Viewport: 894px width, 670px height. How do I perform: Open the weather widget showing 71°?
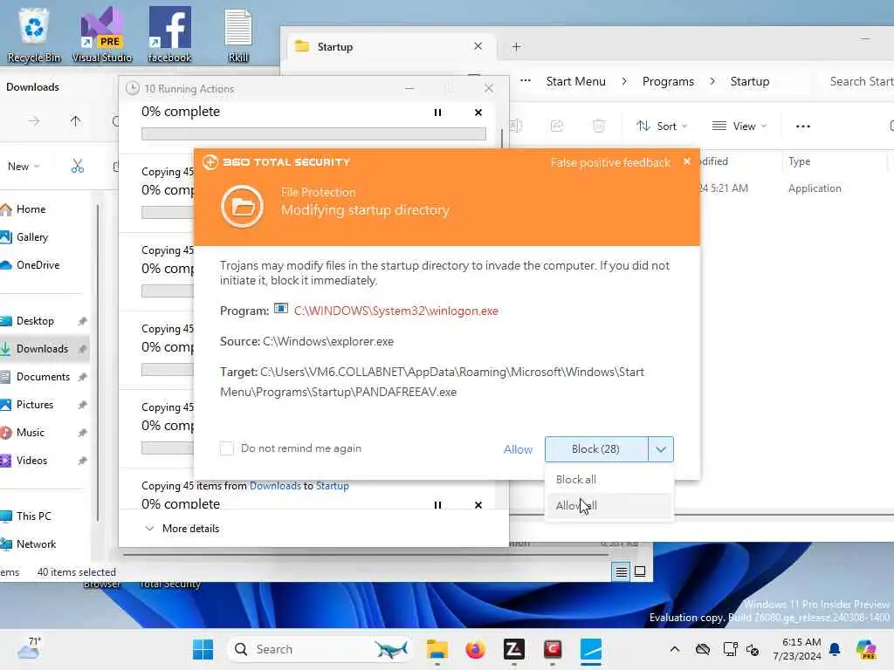coord(29,648)
